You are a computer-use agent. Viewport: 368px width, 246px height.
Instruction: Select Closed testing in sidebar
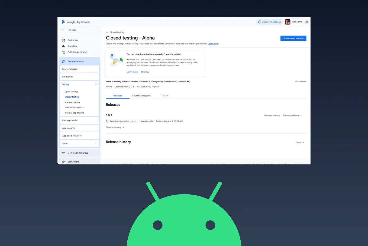72,97
